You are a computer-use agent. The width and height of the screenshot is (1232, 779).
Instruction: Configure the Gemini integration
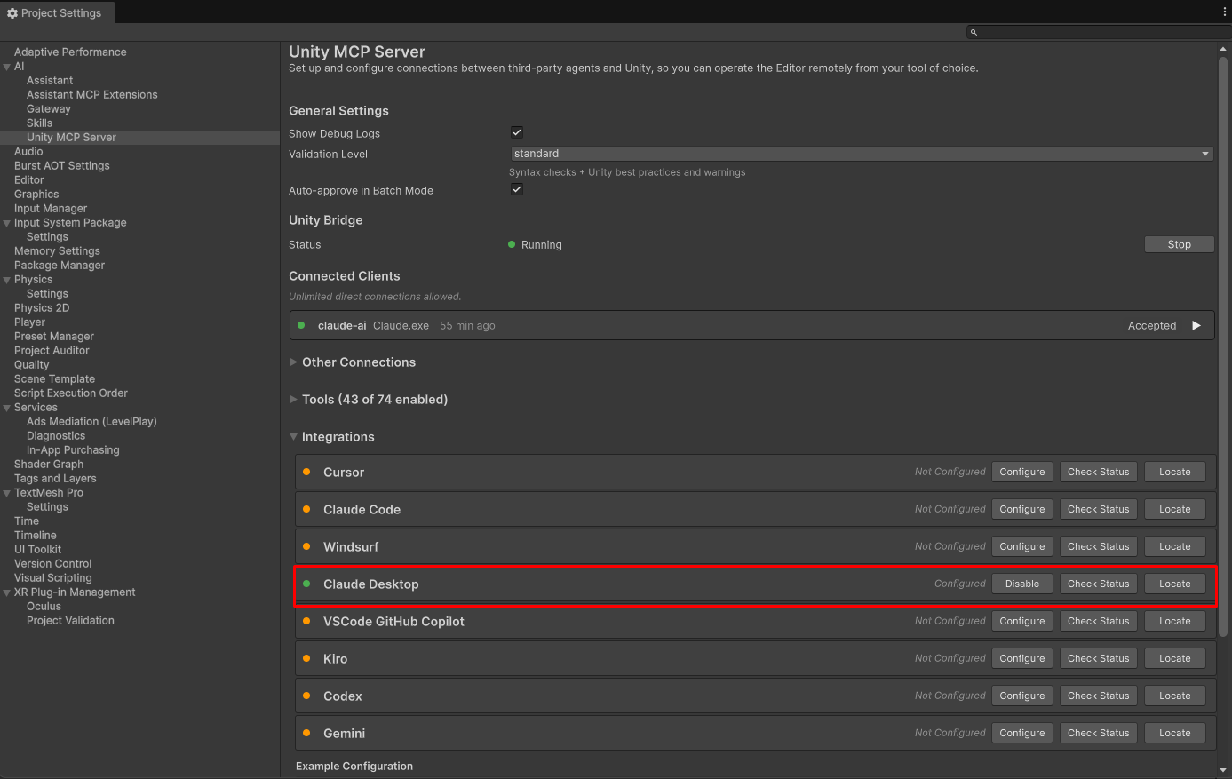pos(1022,733)
